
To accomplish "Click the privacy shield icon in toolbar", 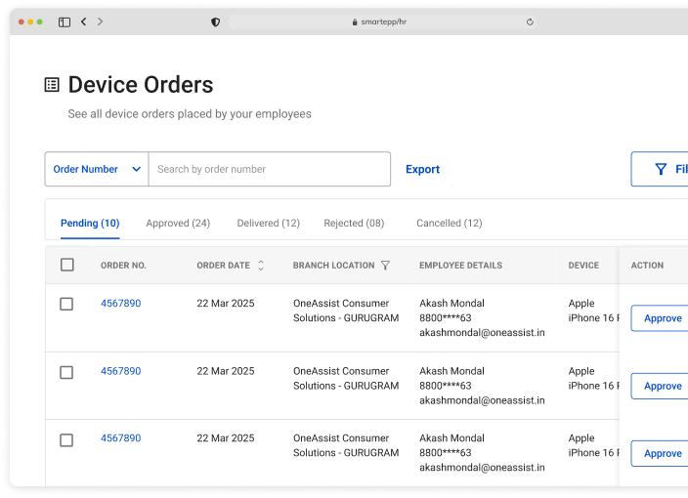I will click(216, 21).
